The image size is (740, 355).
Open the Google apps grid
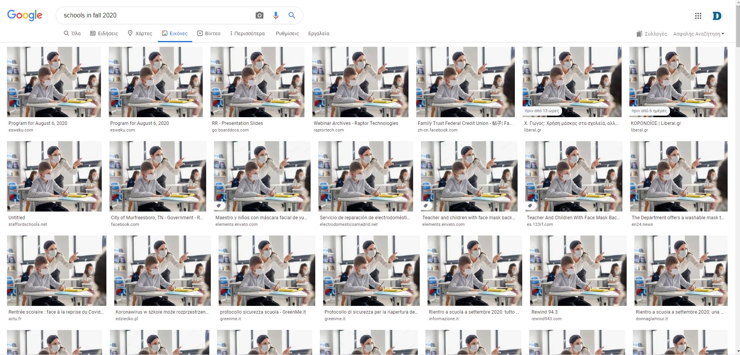(x=698, y=16)
